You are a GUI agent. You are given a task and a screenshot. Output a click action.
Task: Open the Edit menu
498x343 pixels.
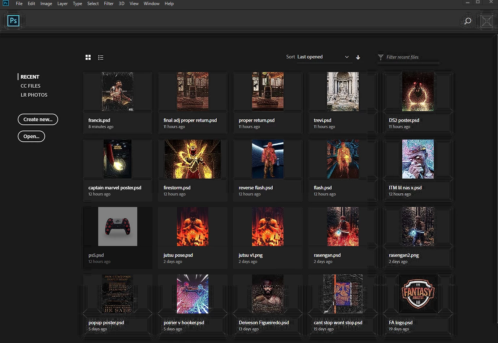pyautogui.click(x=31, y=4)
